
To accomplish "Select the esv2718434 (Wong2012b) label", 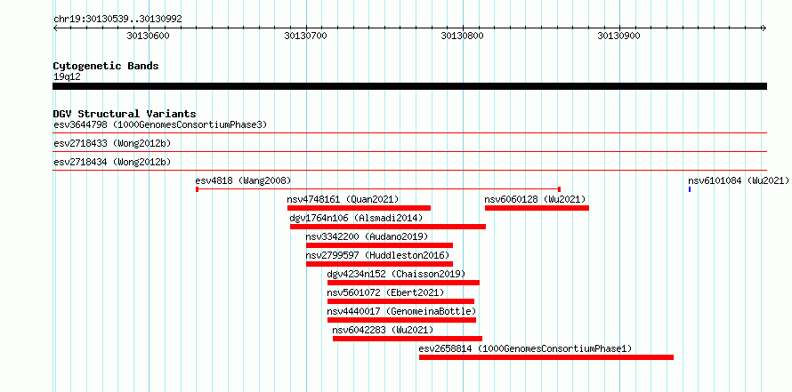I will tap(112, 162).
